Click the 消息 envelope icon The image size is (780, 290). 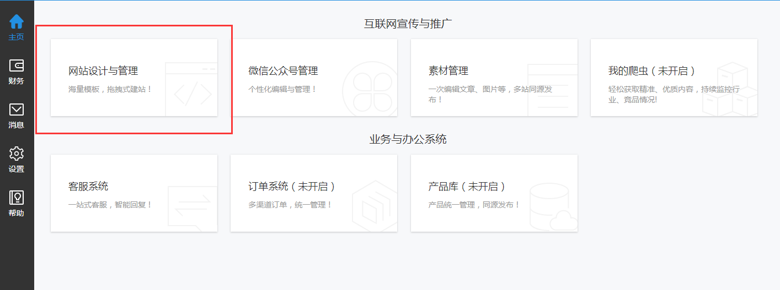17,110
